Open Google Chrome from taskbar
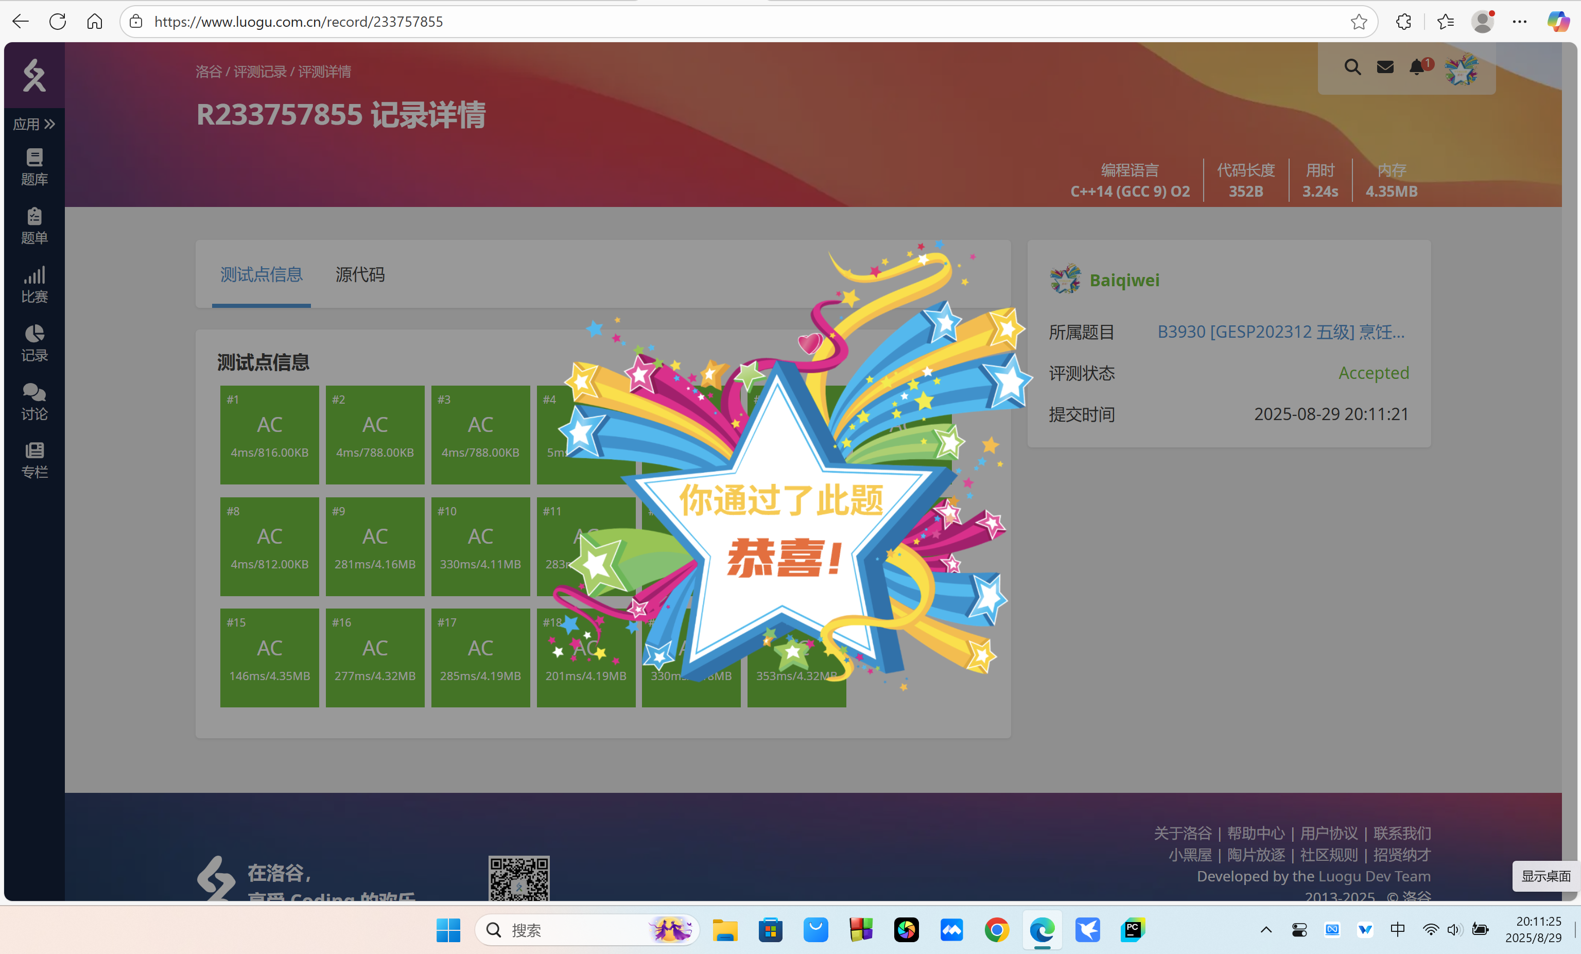Screen dimensions: 1581x954 tap(997, 930)
